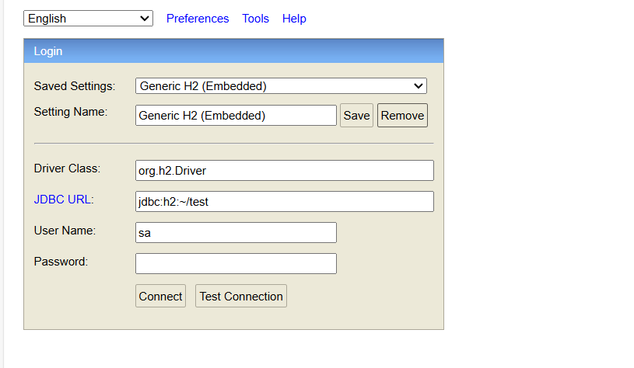Click the empty Password field
The width and height of the screenshot is (634, 368).
pos(236,264)
